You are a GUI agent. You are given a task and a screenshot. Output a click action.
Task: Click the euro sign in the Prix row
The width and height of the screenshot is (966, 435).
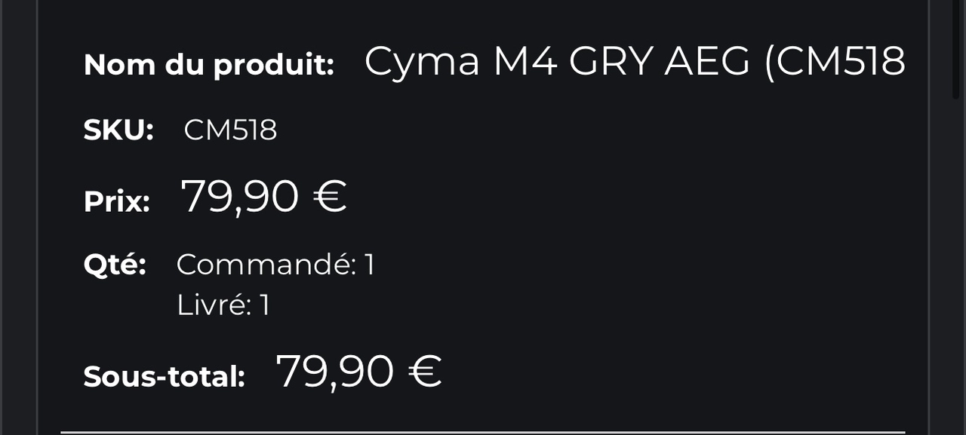(x=329, y=197)
